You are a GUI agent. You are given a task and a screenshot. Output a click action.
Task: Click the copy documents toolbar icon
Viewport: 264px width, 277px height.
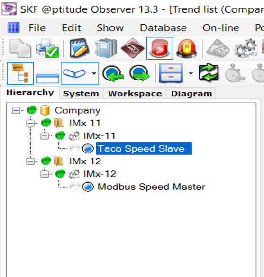coord(20,48)
